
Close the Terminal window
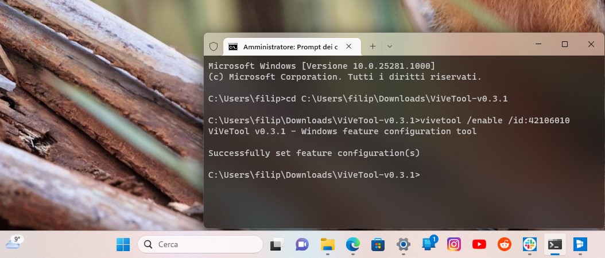[591, 44]
